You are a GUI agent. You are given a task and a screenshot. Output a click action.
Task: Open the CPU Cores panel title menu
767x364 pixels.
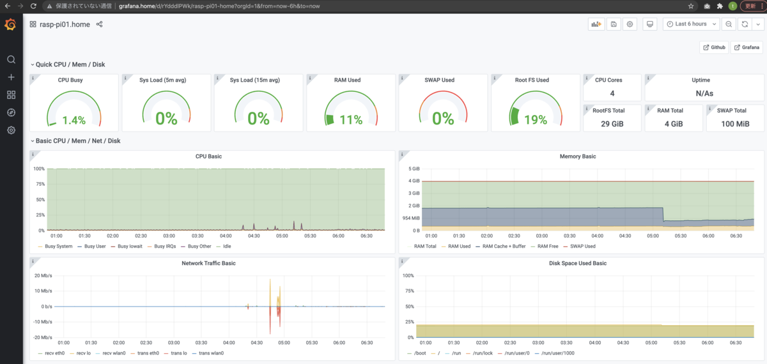[x=608, y=80]
